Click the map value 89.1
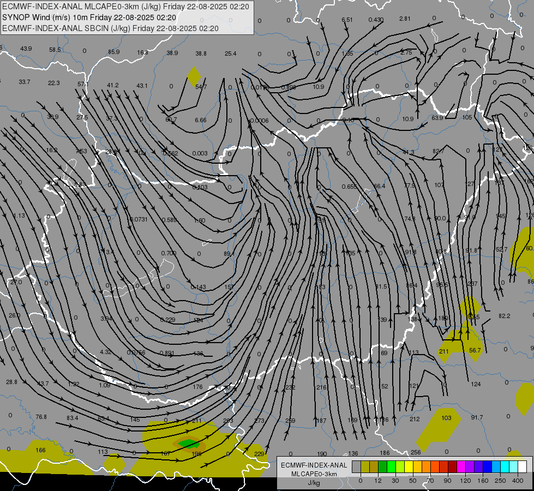This screenshot has height=491, width=534. 229,254
